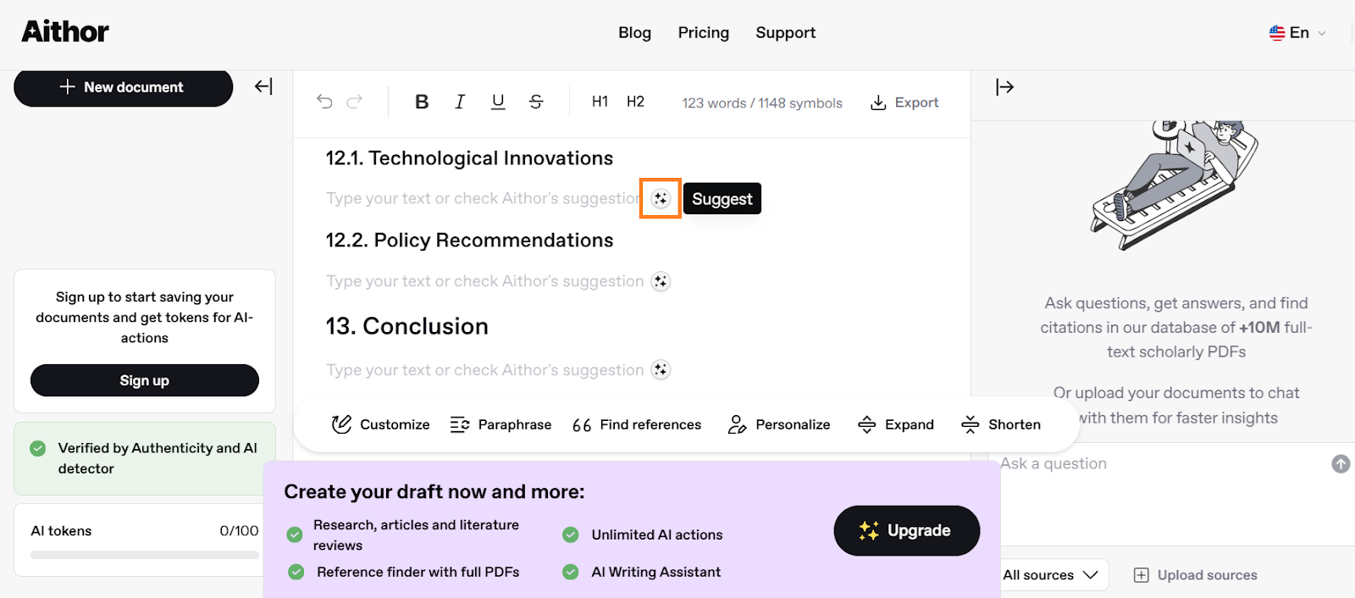1355x598 pixels.
Task: Click suggestion icon under Conclusion heading
Action: [x=661, y=370]
